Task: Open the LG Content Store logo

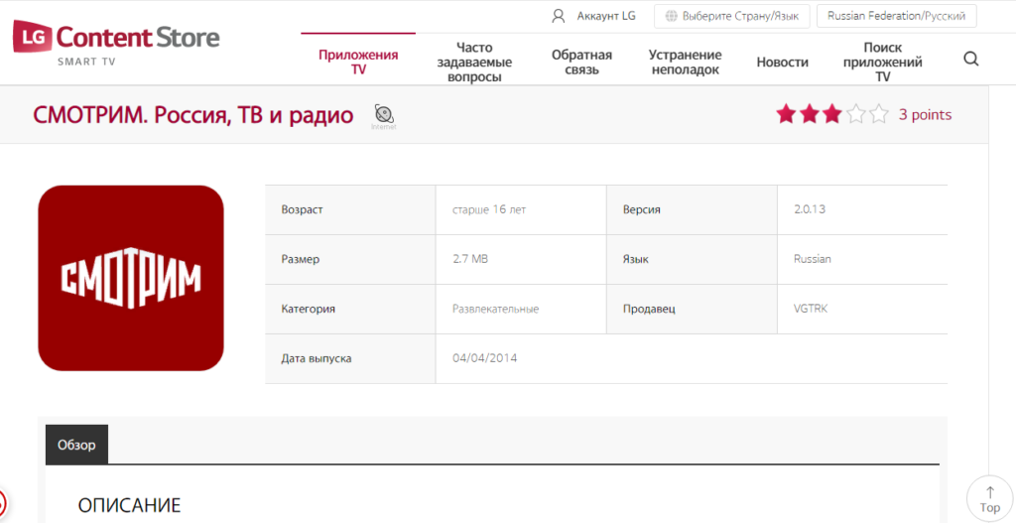Action: coord(116,43)
